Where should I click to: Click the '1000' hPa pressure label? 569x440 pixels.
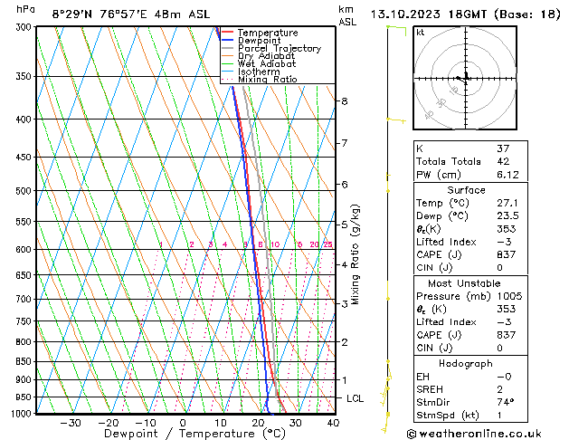tap(24, 414)
